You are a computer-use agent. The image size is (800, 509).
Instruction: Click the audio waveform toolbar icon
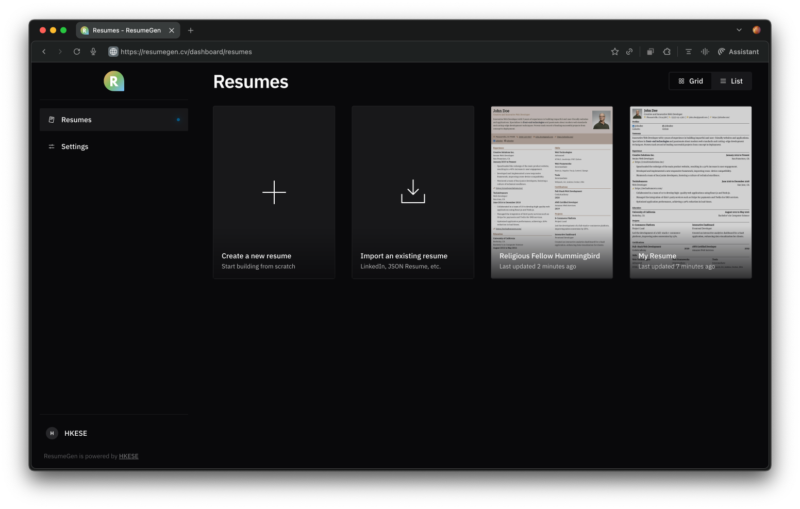(x=705, y=52)
